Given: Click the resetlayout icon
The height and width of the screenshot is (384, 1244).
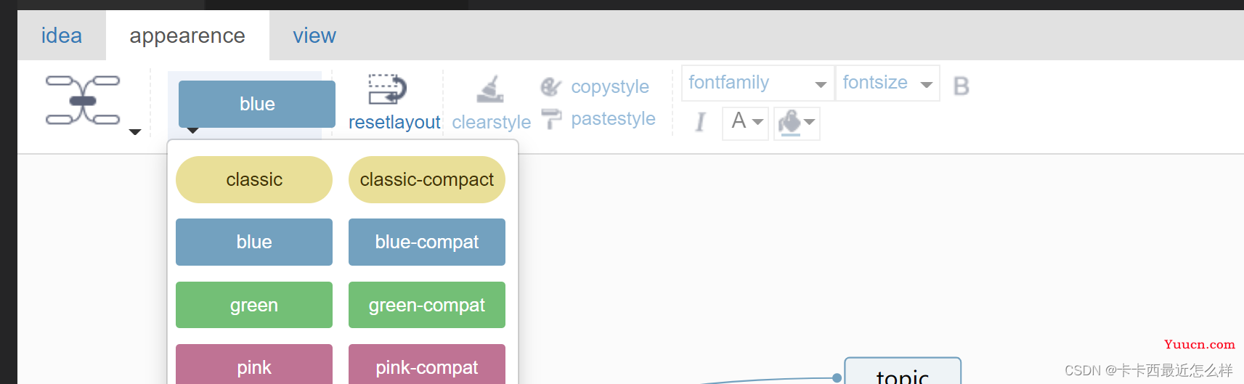Looking at the screenshot, I should 387,90.
